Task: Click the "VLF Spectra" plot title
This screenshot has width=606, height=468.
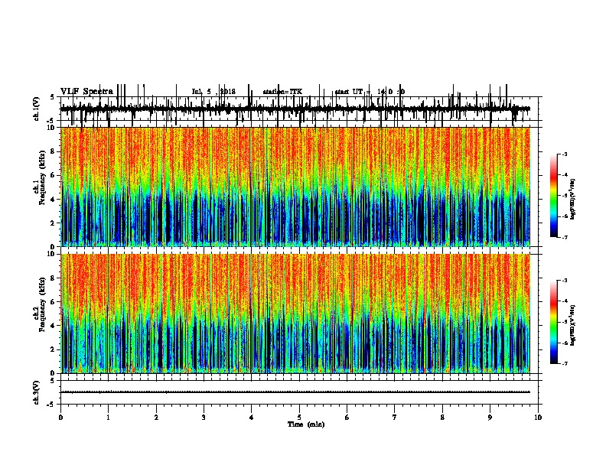Action: pos(86,92)
